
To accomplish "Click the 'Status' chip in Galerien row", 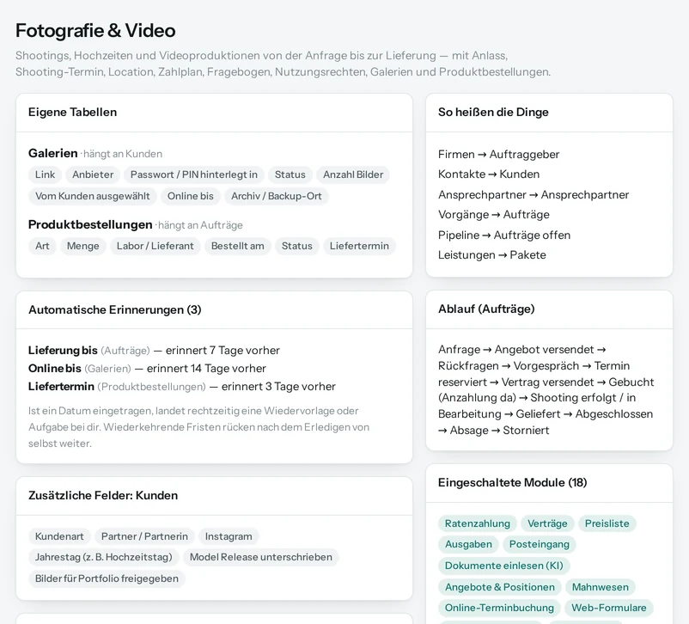I will point(290,174).
